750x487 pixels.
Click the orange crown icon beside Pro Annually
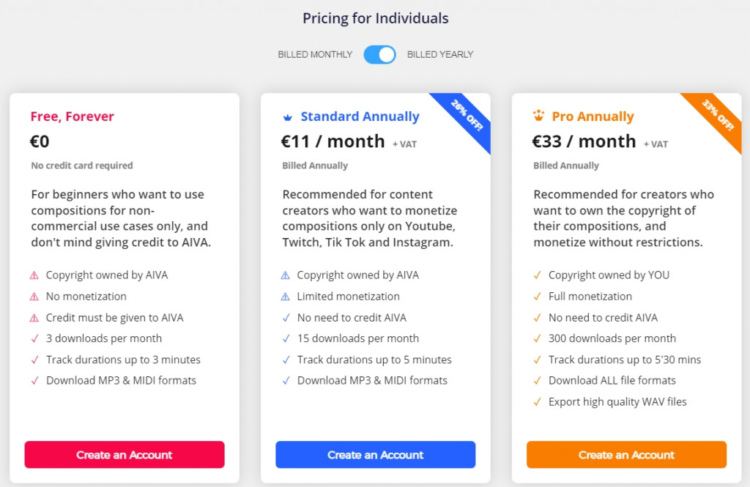(x=538, y=116)
